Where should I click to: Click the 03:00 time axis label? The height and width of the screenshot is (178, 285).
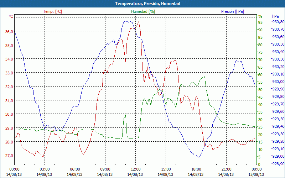45,169
